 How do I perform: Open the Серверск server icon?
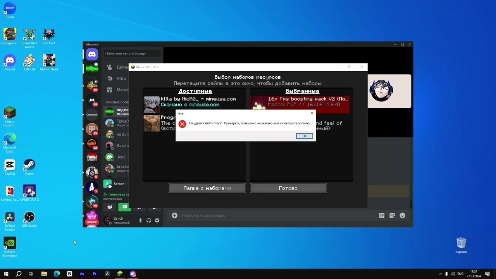[92, 115]
